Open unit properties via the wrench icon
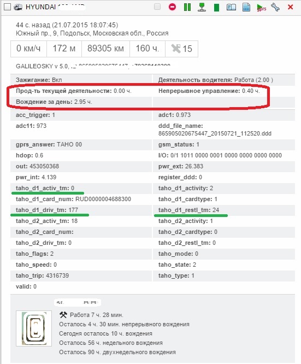The width and height of the screenshot is (301, 364). (x=275, y=7)
